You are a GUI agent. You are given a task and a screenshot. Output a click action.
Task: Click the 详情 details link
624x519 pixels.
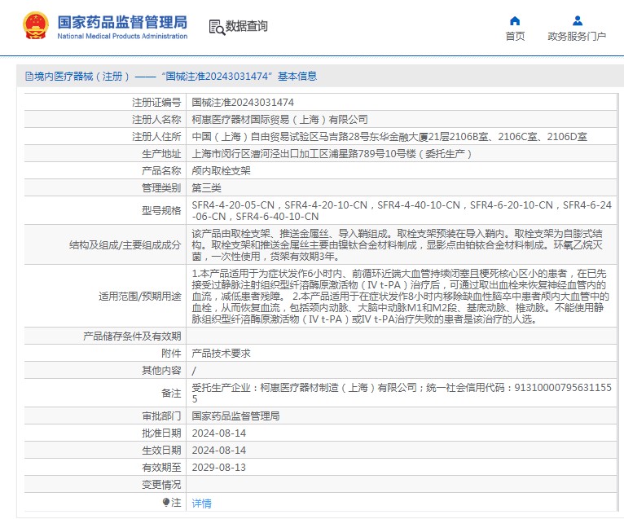201,504
